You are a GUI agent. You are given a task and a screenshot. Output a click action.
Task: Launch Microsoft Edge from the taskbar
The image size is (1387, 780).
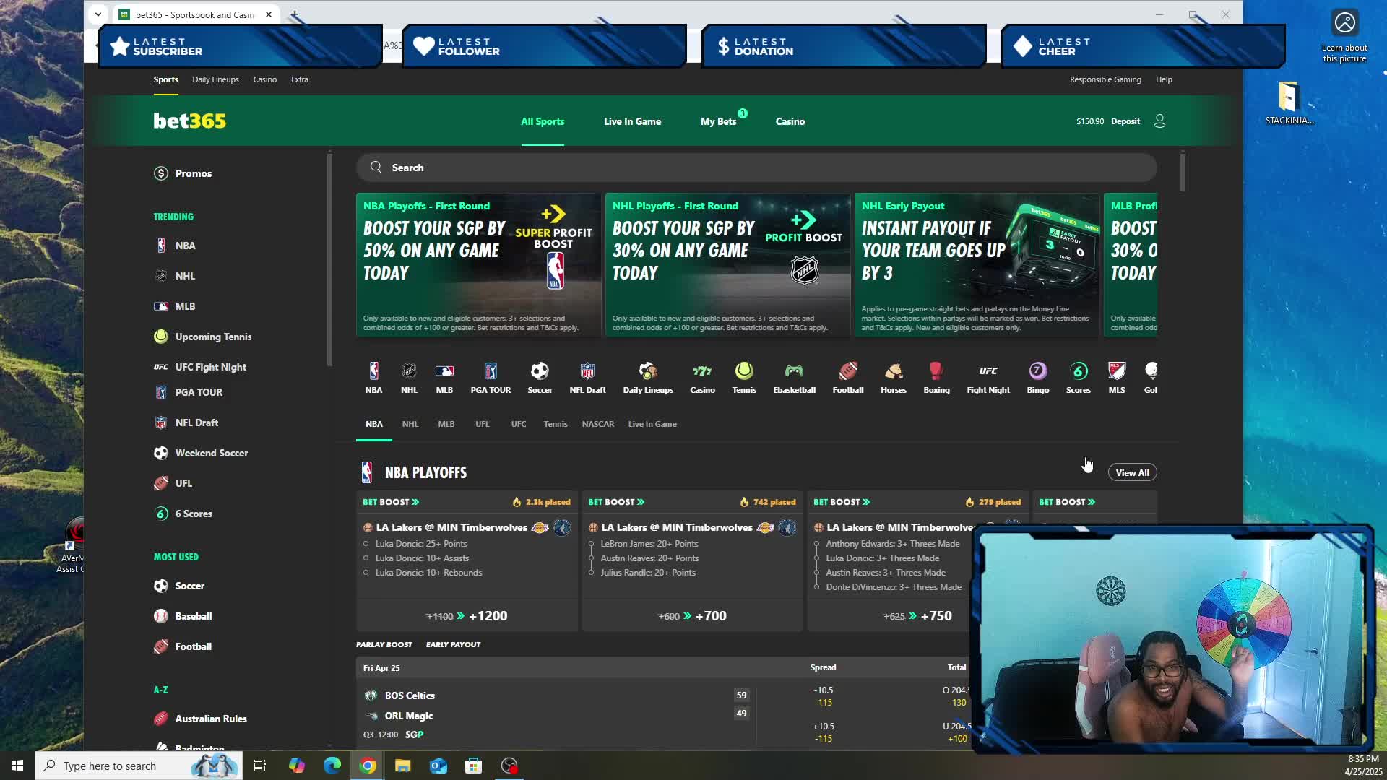332,766
